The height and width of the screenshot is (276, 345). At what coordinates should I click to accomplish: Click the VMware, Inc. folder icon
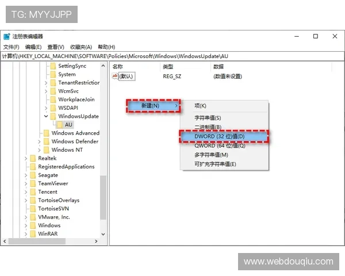click(33, 217)
